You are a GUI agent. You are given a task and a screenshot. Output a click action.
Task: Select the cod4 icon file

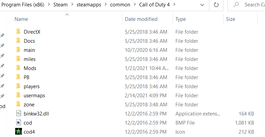pos(19,132)
